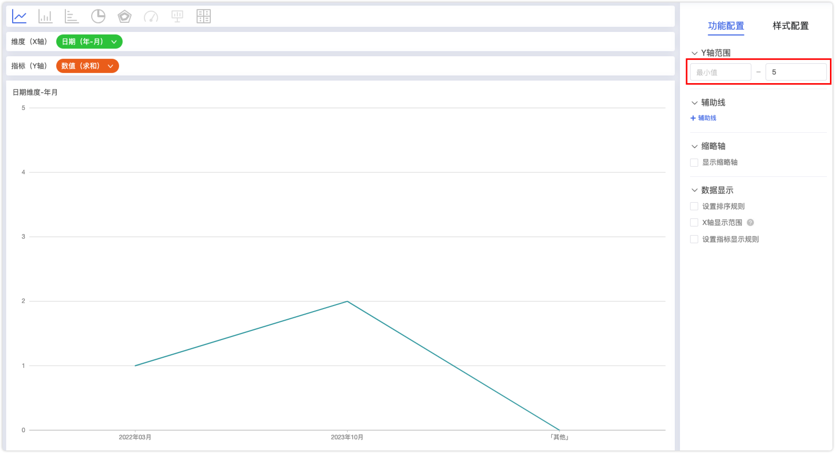Screen dimensions: 835x453
Task: Click the Y-axis 最小值 input field
Action: click(x=720, y=72)
